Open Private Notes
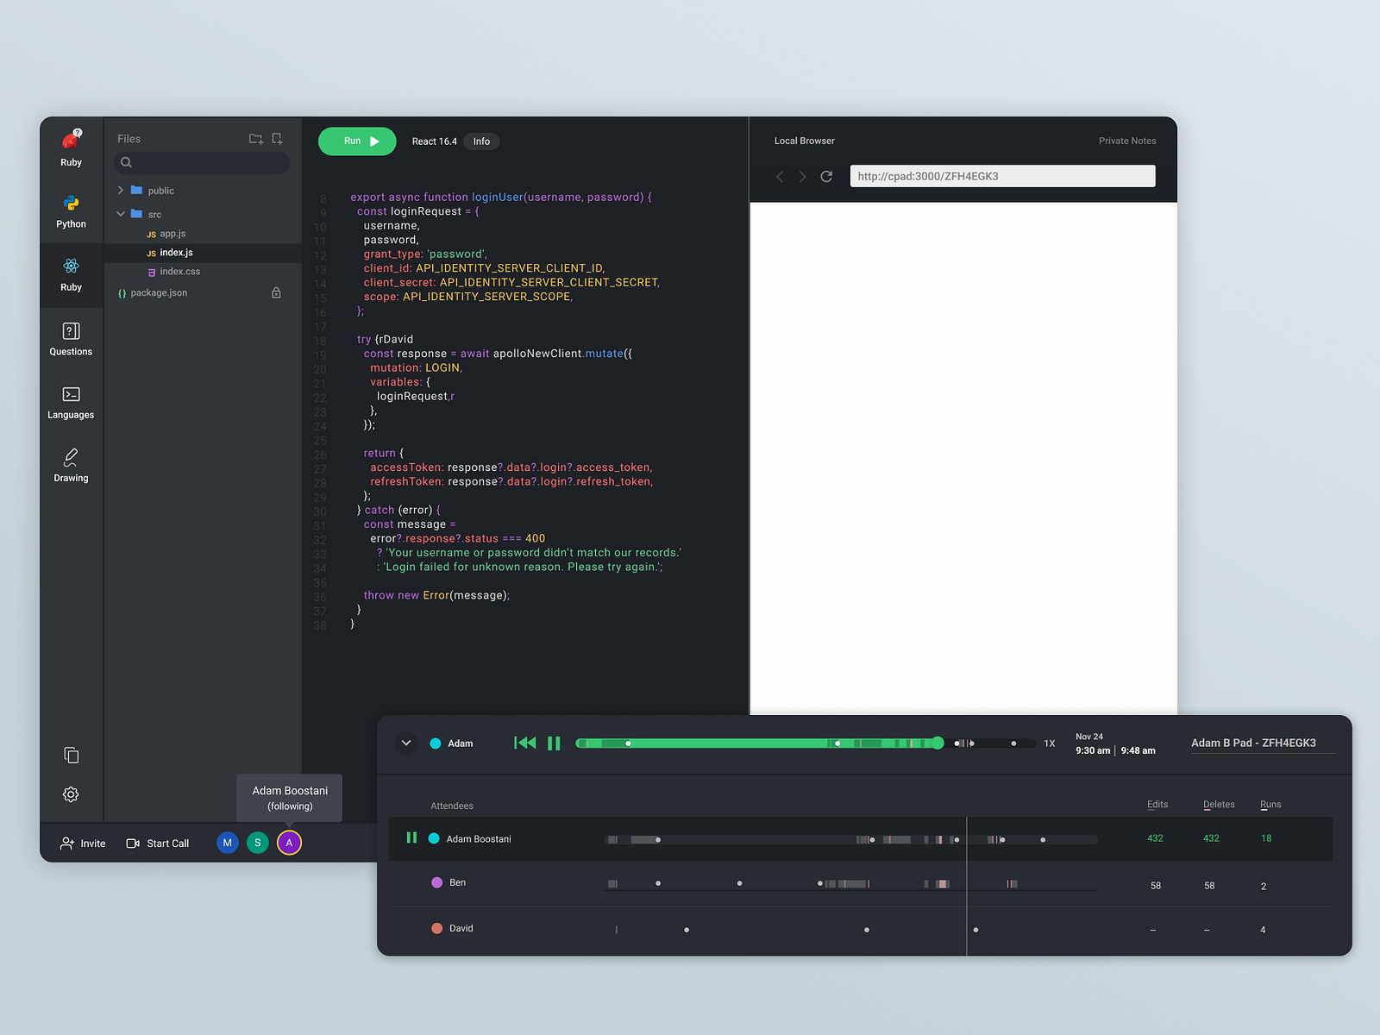Image resolution: width=1380 pixels, height=1035 pixels. (x=1127, y=141)
